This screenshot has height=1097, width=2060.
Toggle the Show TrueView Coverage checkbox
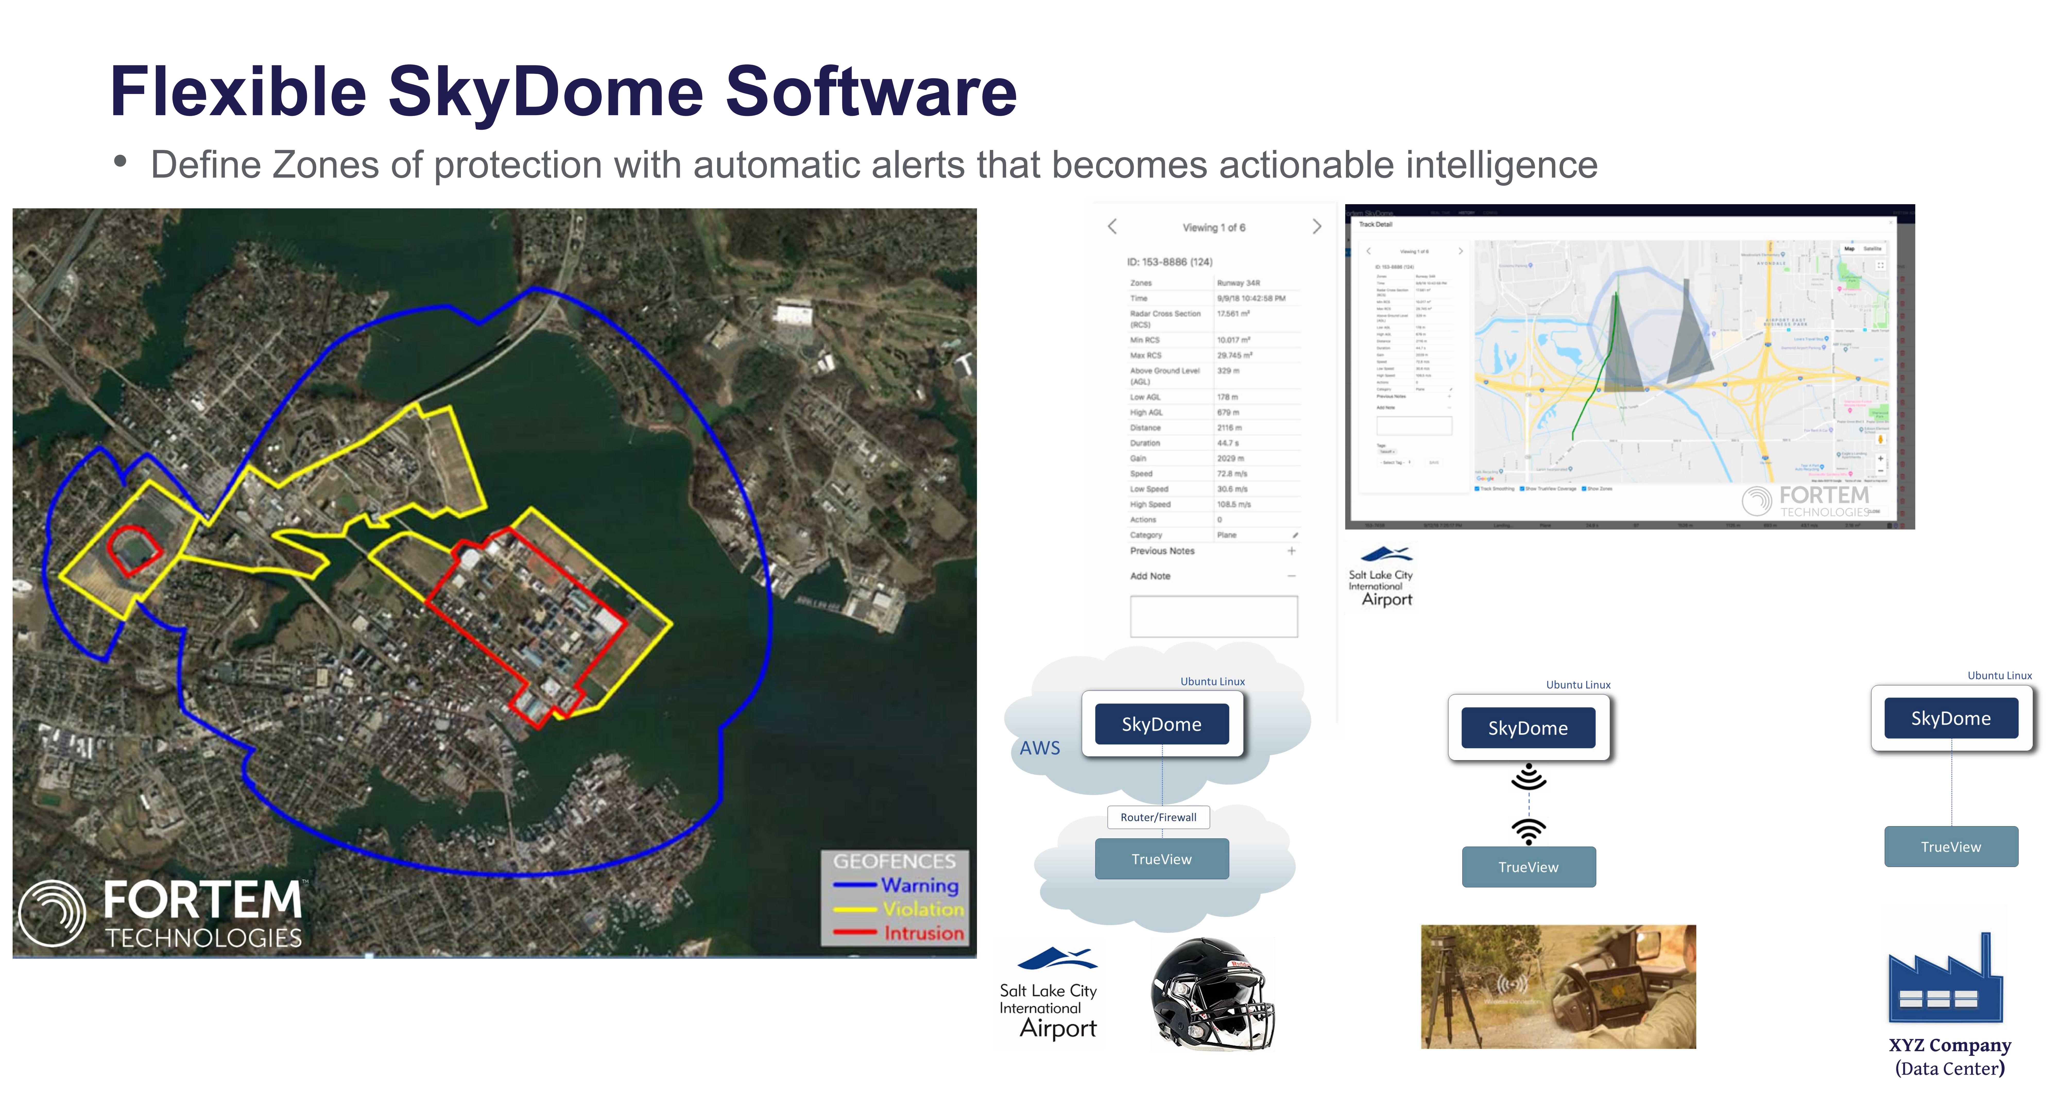pyautogui.click(x=1522, y=488)
